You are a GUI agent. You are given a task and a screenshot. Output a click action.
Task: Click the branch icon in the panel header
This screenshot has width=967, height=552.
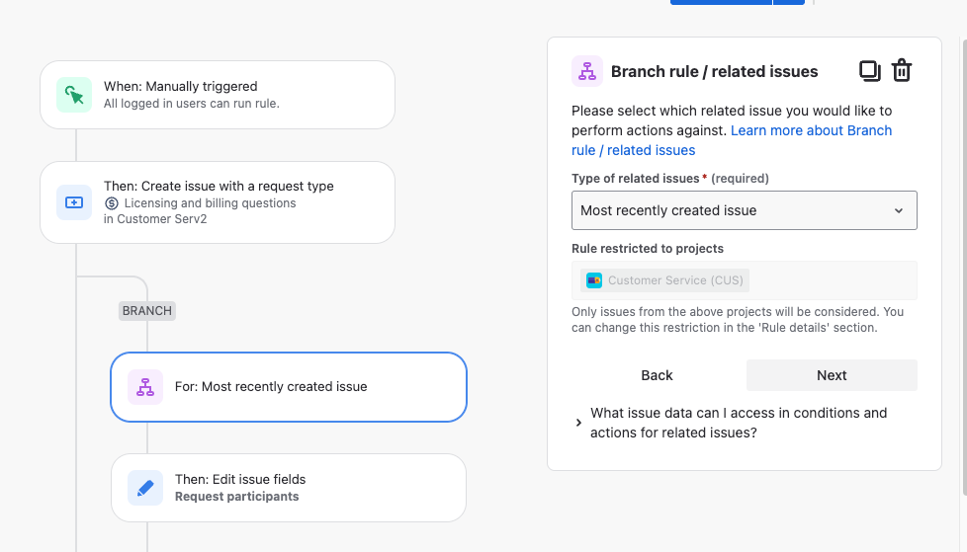[587, 71]
